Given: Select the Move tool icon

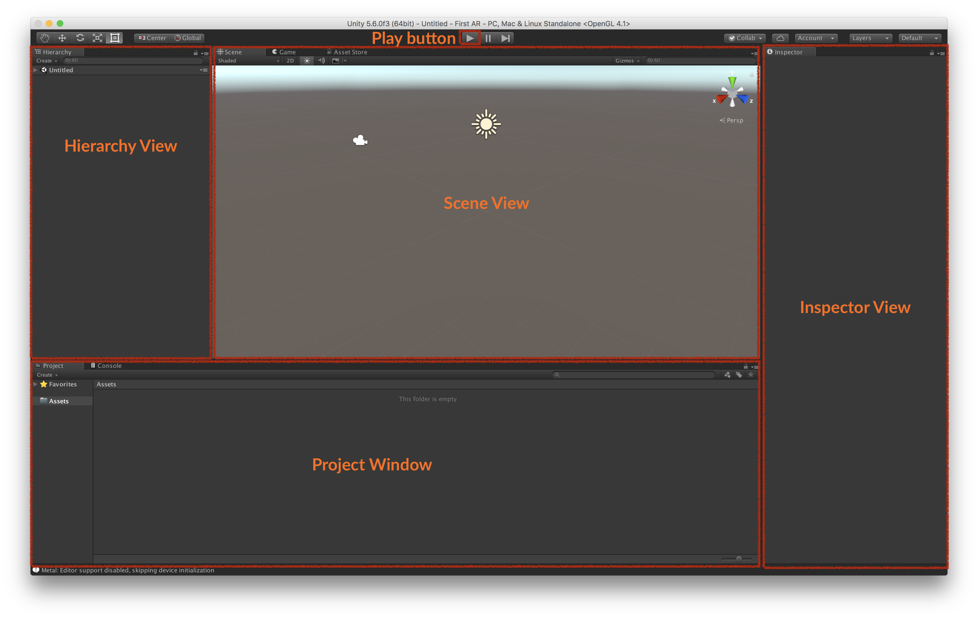Looking at the screenshot, I should coord(62,38).
